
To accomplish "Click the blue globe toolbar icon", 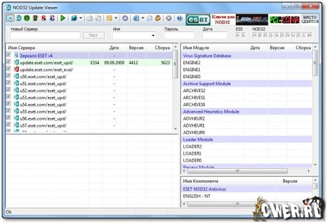I will 74,18.
